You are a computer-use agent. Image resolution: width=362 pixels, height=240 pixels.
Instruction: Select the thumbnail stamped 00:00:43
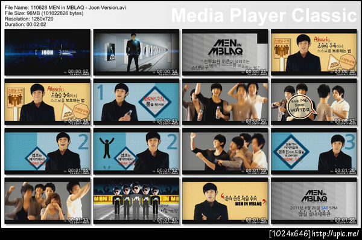point(136,102)
